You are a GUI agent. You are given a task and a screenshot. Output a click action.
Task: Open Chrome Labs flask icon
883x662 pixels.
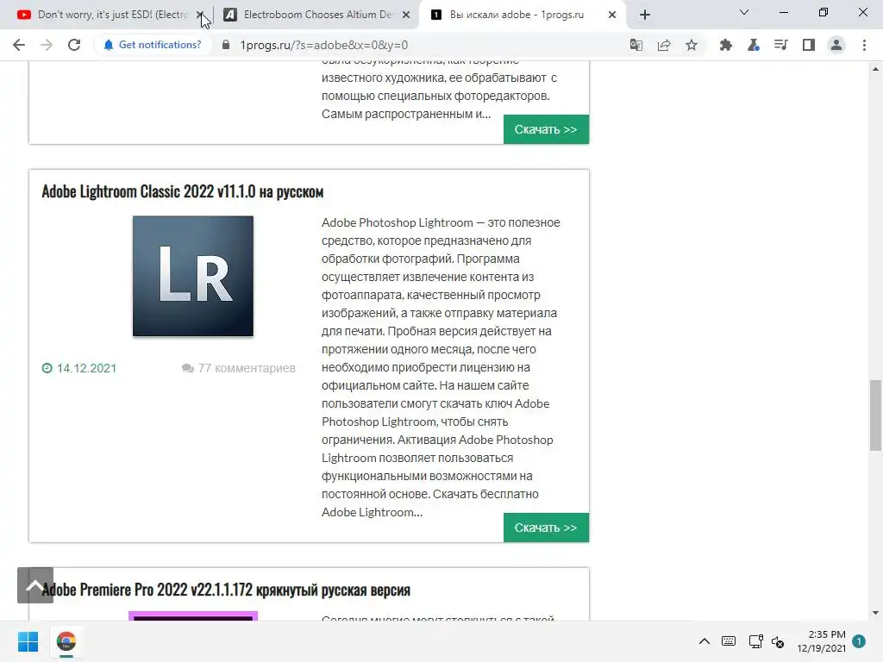754,45
